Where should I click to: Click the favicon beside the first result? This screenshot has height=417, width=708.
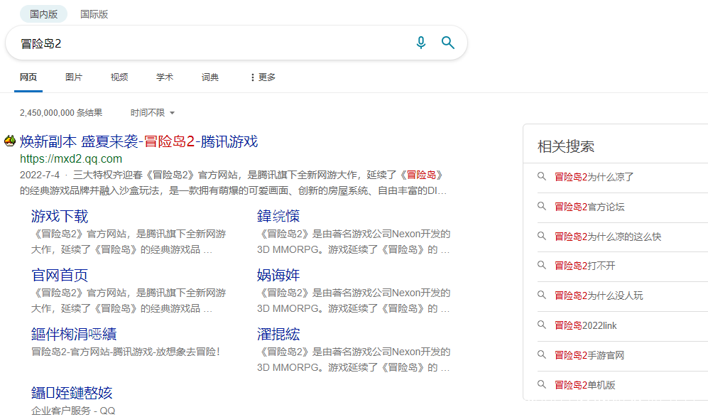click(x=10, y=141)
